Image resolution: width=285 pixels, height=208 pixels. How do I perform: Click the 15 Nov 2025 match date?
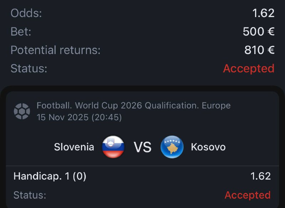click(79, 117)
